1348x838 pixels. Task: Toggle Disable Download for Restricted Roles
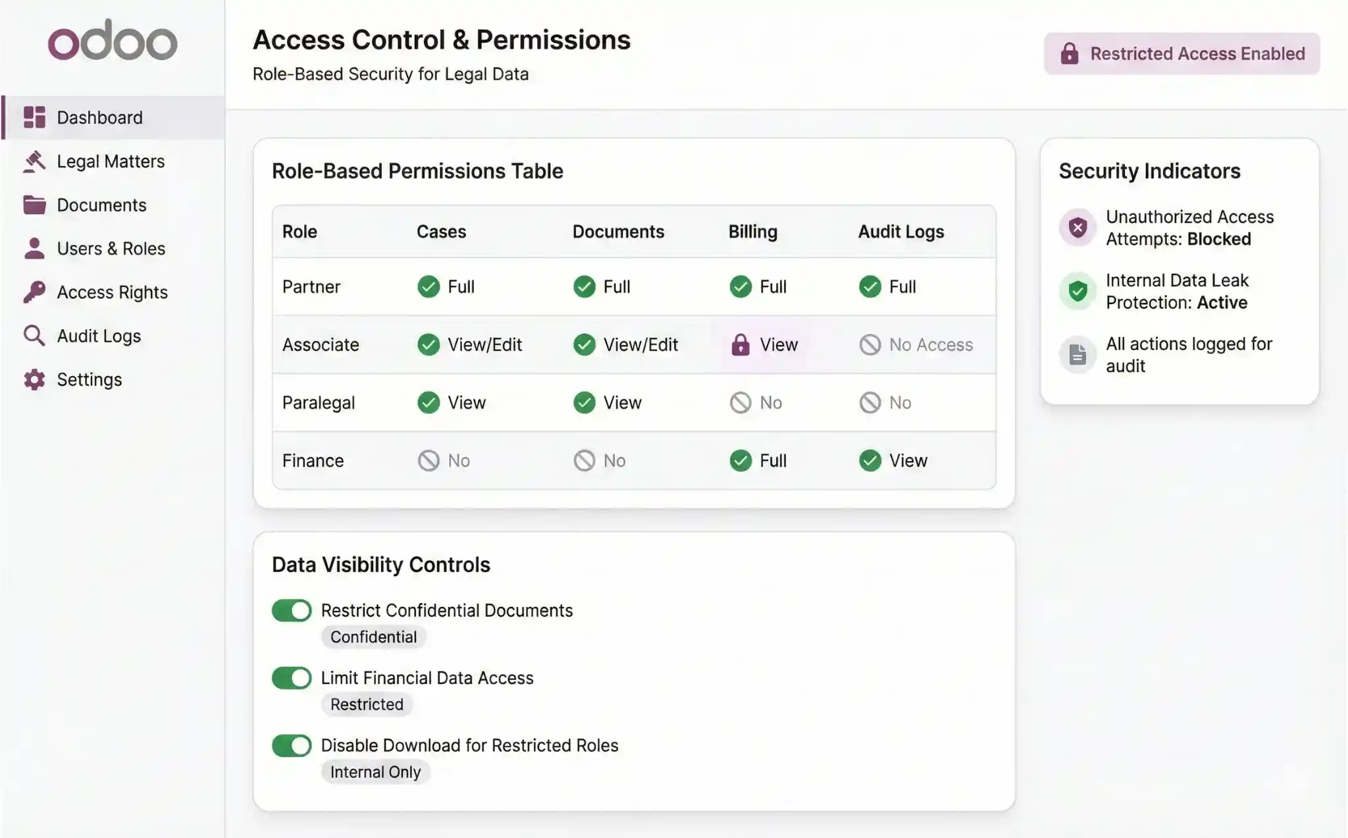click(x=291, y=745)
